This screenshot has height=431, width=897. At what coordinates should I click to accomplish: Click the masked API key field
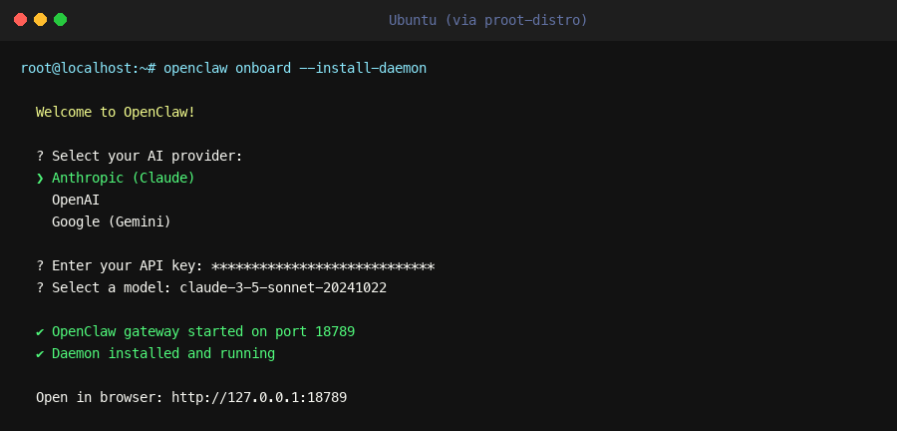tap(323, 265)
